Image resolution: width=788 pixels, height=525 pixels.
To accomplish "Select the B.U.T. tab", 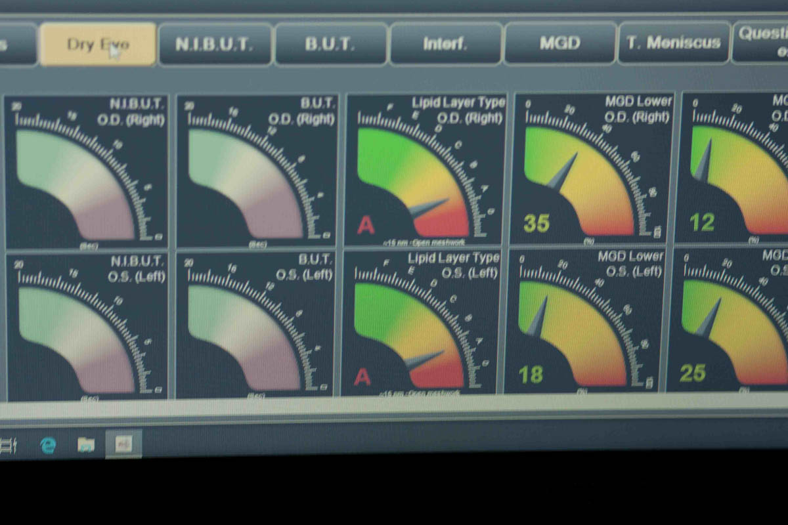I will 330,45.
